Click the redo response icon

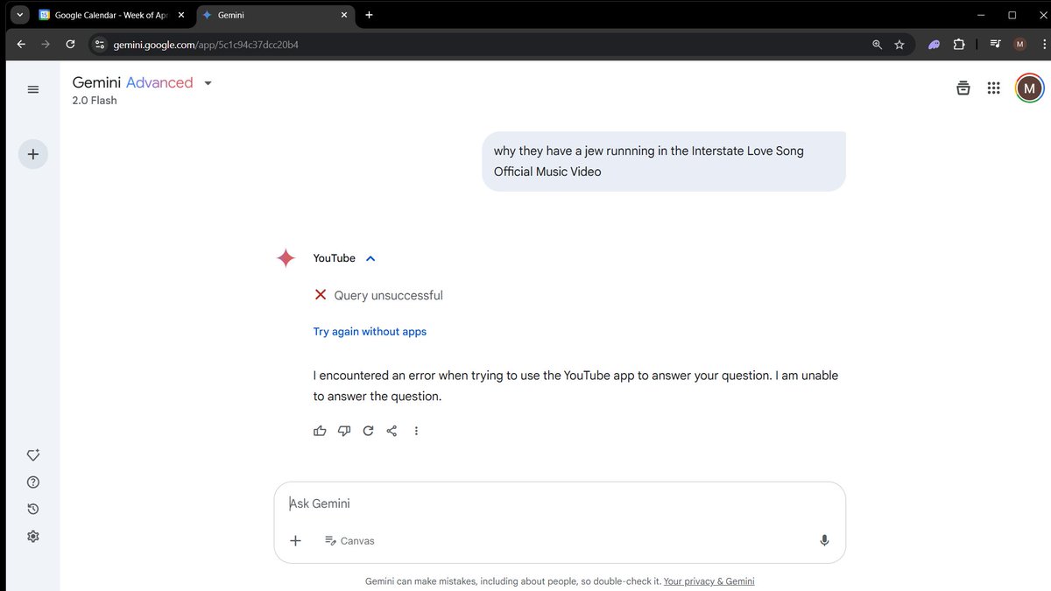pos(368,431)
